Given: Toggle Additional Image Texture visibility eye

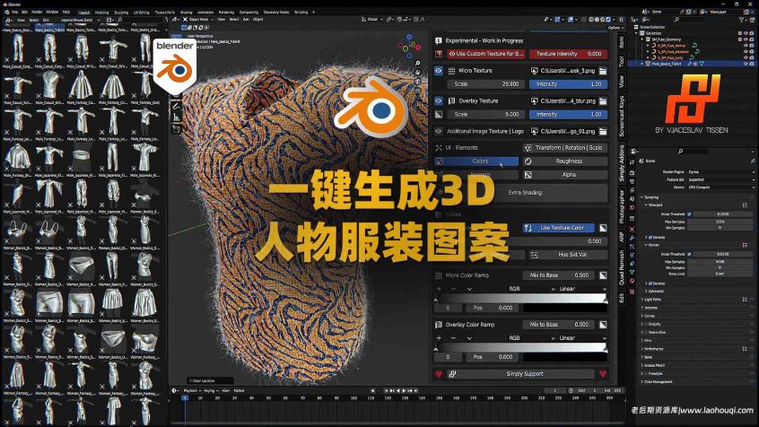Looking at the screenshot, I should tap(439, 131).
